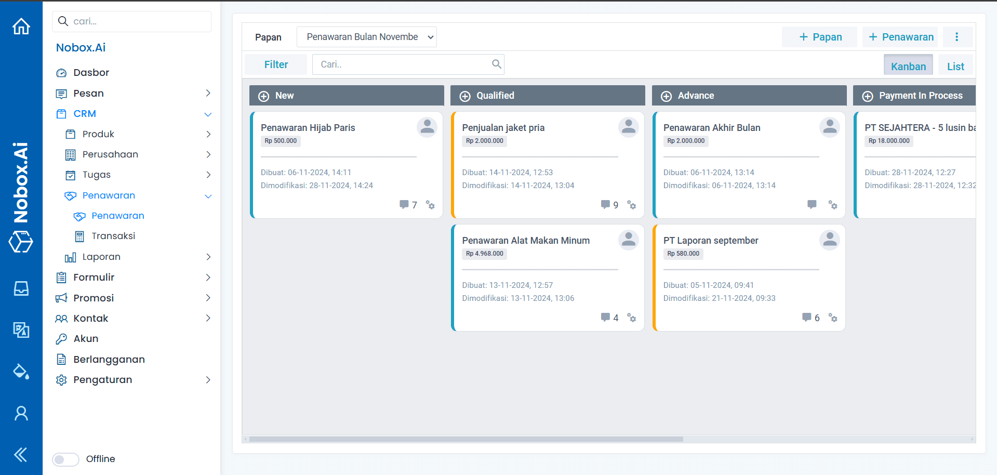Viewport: 997px width, 475px height.
Task: Collapse sidebar with double chevron icon
Action: (21, 455)
